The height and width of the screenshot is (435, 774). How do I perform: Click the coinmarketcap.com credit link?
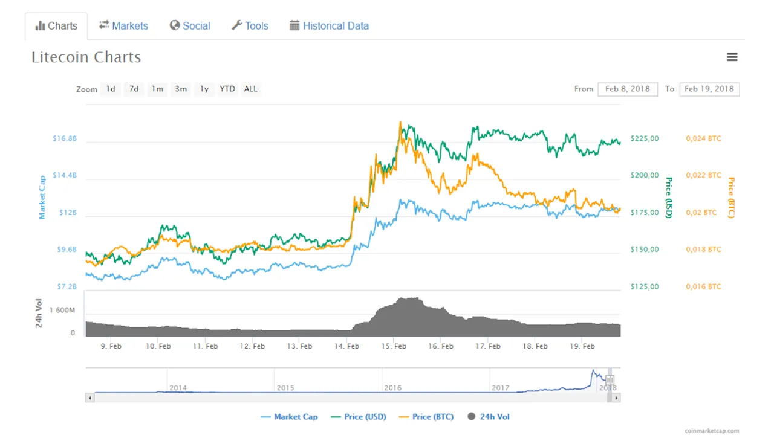pyautogui.click(x=712, y=431)
